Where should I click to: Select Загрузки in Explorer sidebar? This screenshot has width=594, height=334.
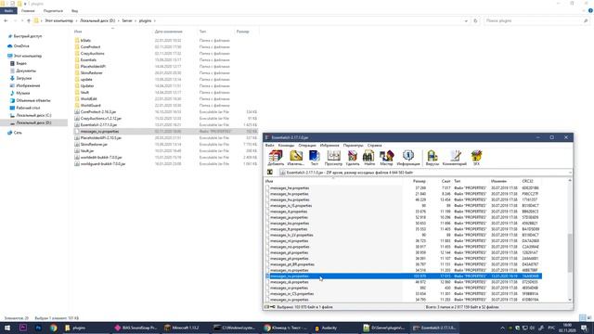(24, 78)
